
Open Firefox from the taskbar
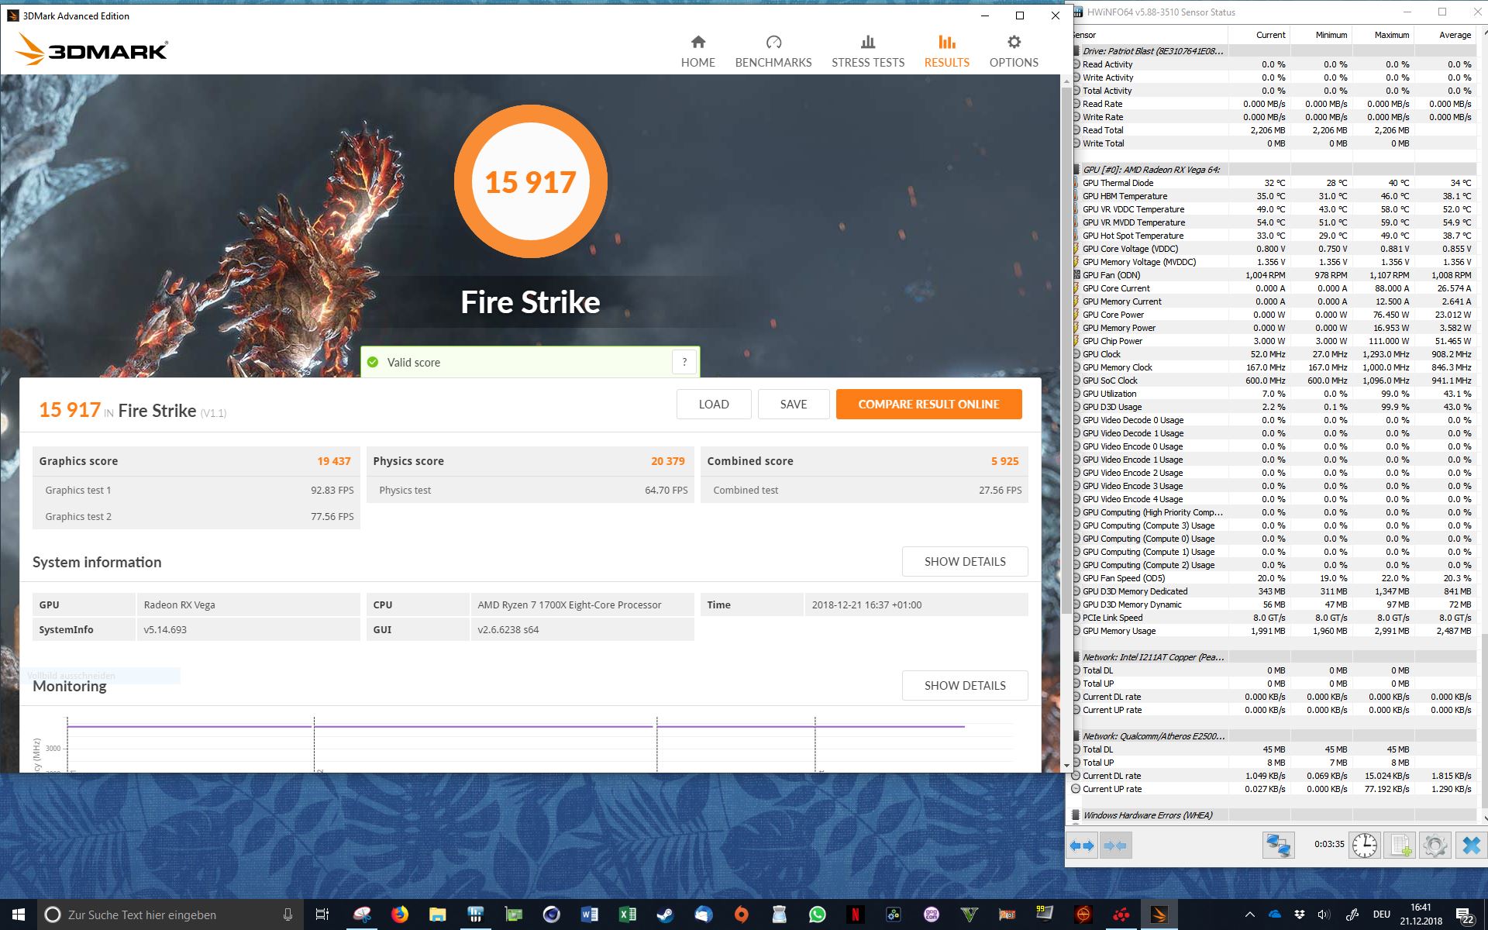coord(399,914)
